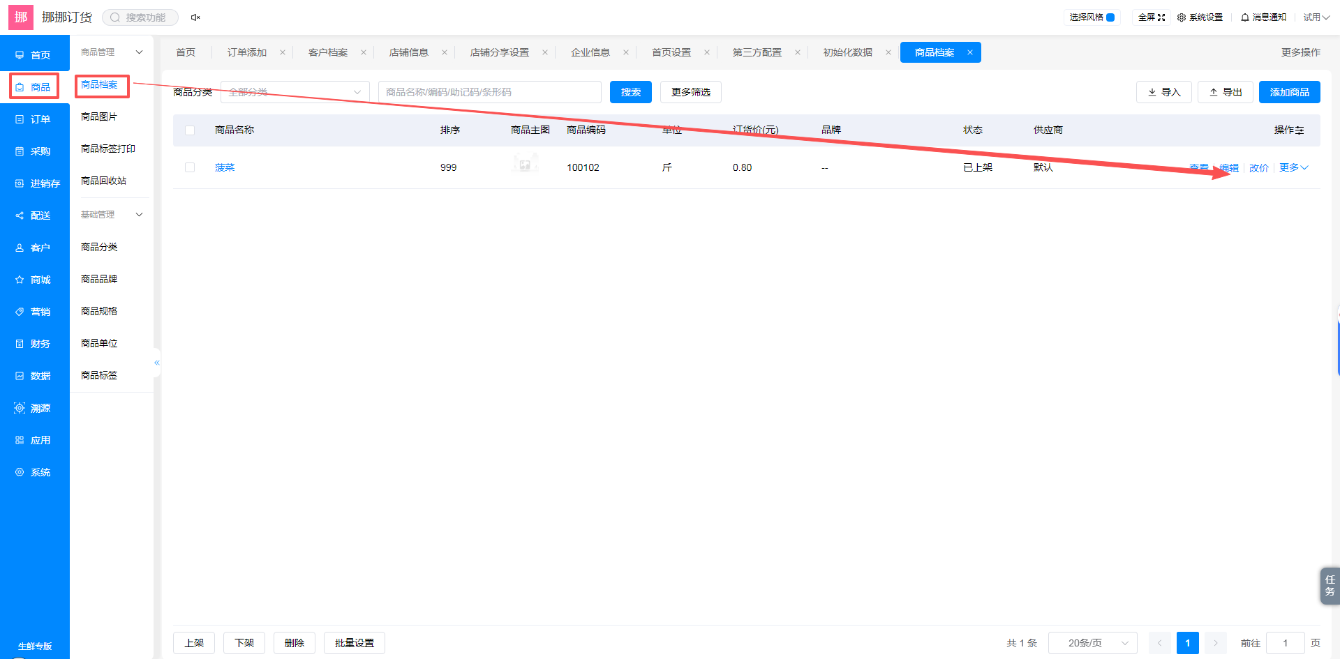Open the floating task widget
The width and height of the screenshot is (1340, 659).
click(x=1330, y=586)
